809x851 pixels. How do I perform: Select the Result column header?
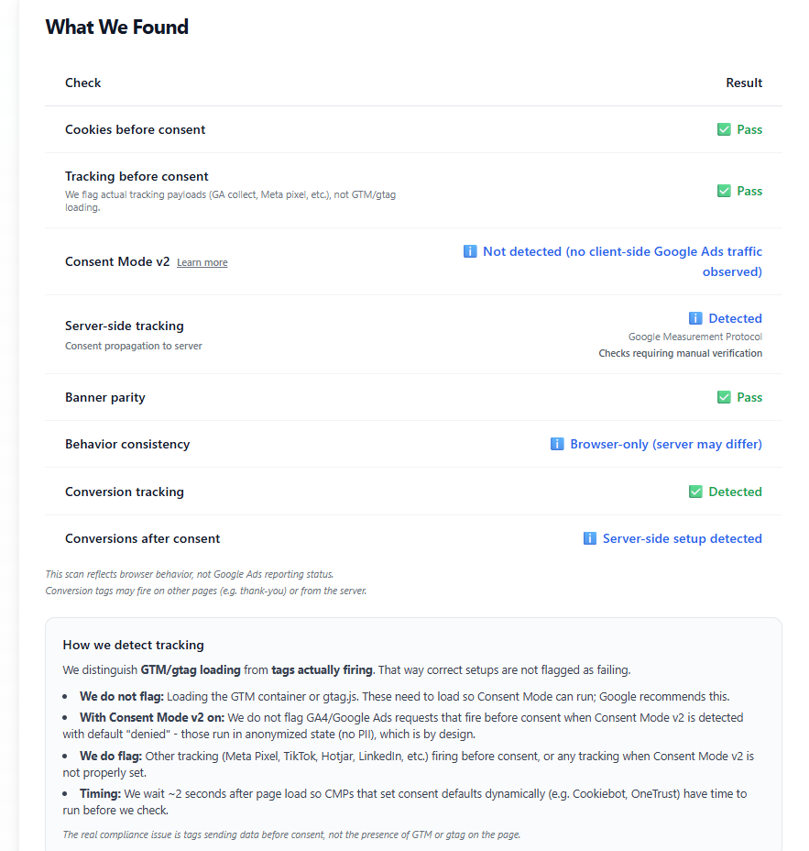[x=743, y=83]
